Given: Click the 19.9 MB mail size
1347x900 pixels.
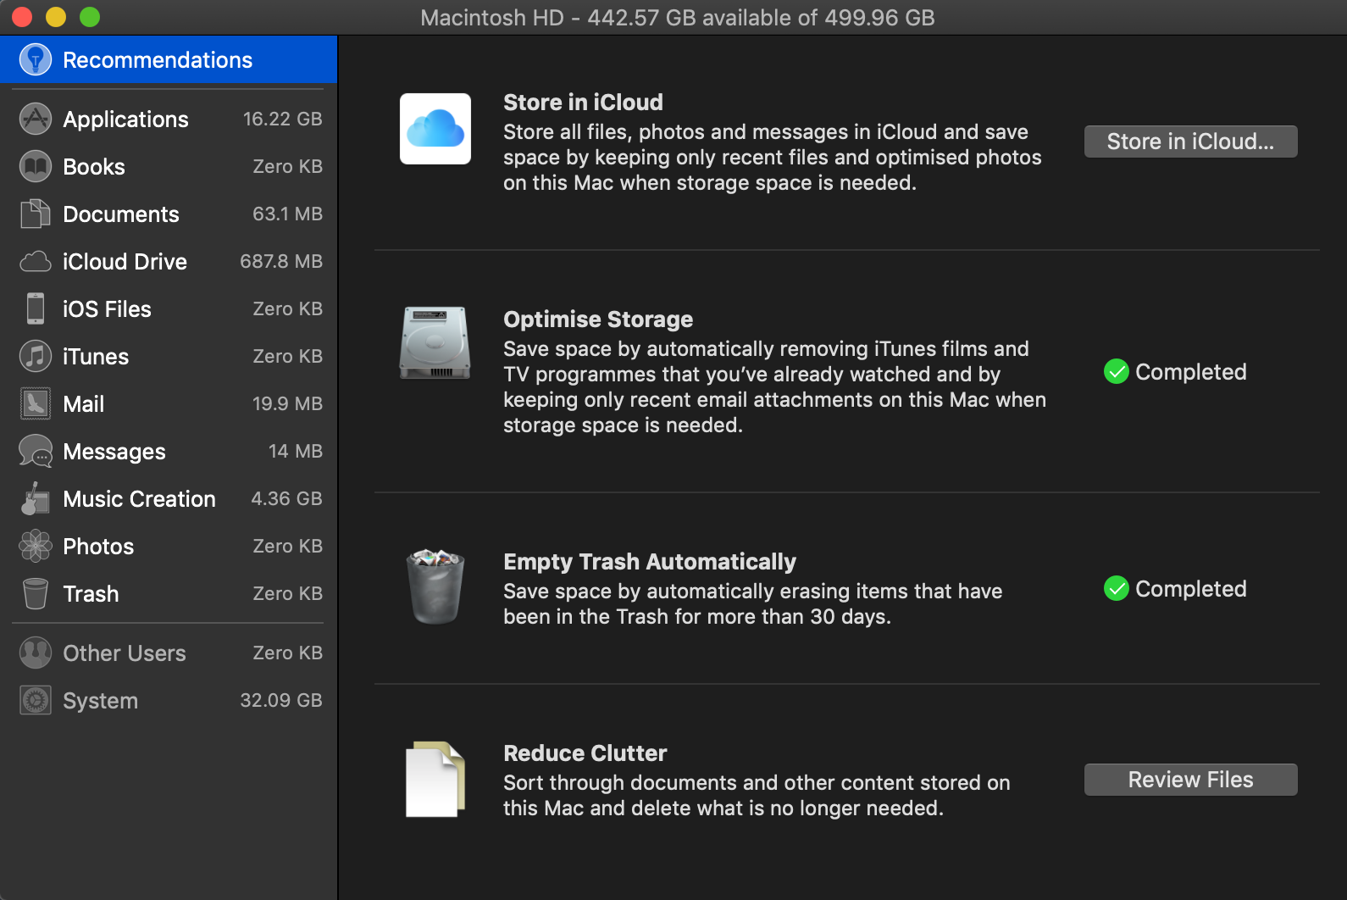Looking at the screenshot, I should point(287,403).
